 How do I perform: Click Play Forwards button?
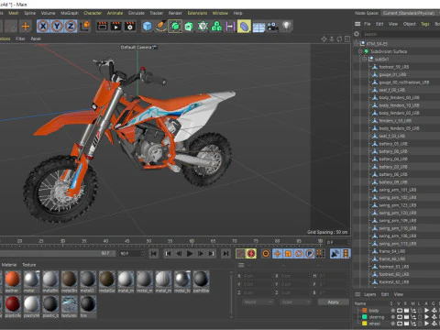point(190,253)
